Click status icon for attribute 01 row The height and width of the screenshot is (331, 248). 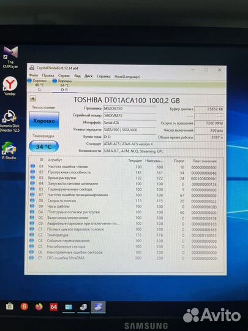tap(32, 167)
